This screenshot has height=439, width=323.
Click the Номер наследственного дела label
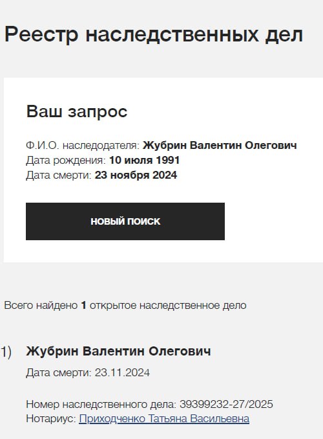[101, 404]
